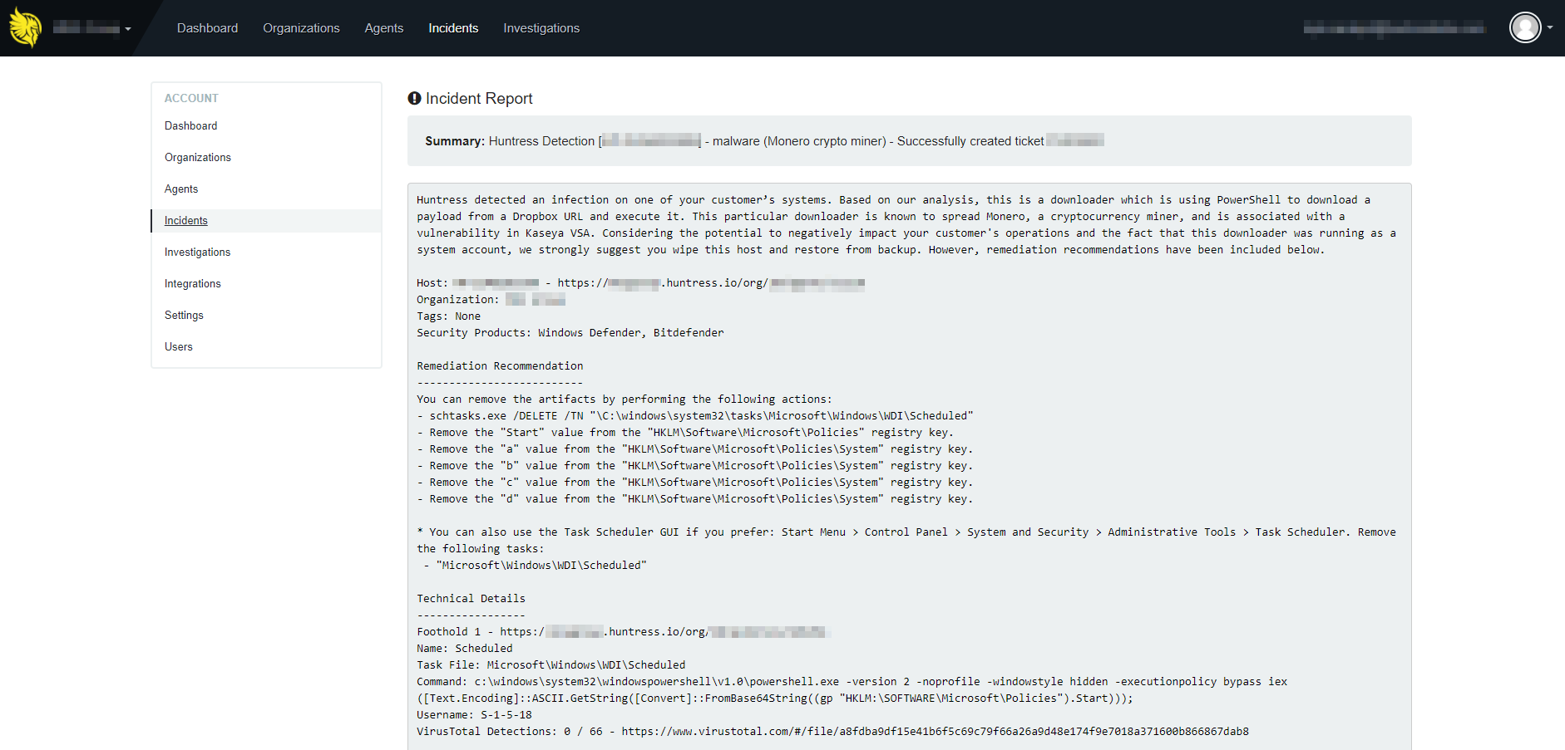
Task: Expand the account name dropdown beside the logo
Action: tap(92, 28)
